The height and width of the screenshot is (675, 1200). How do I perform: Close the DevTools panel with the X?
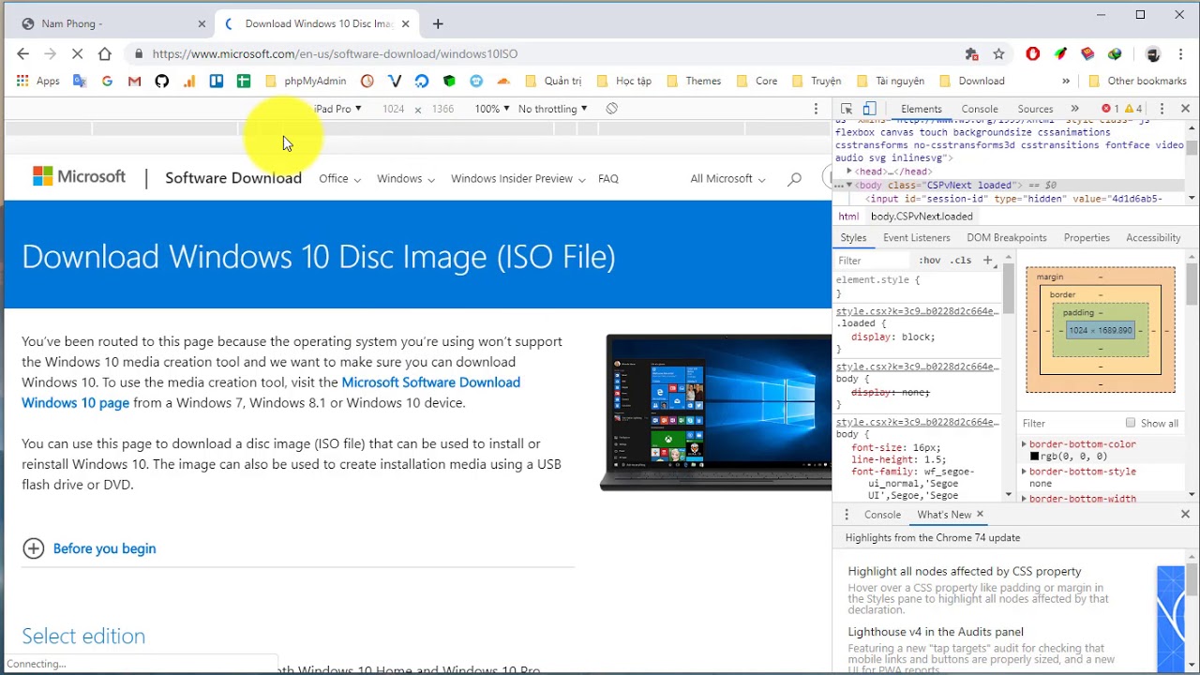[1185, 109]
